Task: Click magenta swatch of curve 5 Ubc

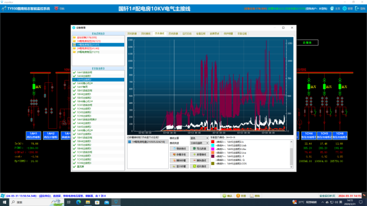Action: click(213, 149)
